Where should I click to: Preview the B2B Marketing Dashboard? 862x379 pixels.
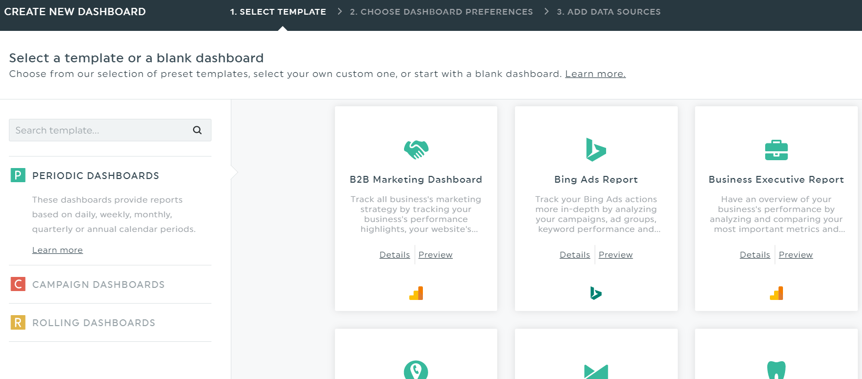pyautogui.click(x=435, y=255)
